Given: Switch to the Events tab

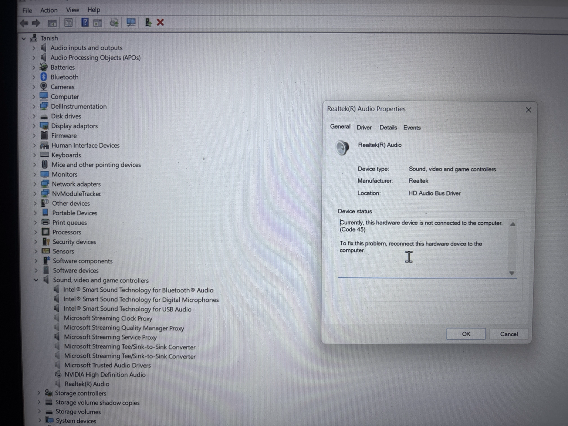Looking at the screenshot, I should 412,127.
